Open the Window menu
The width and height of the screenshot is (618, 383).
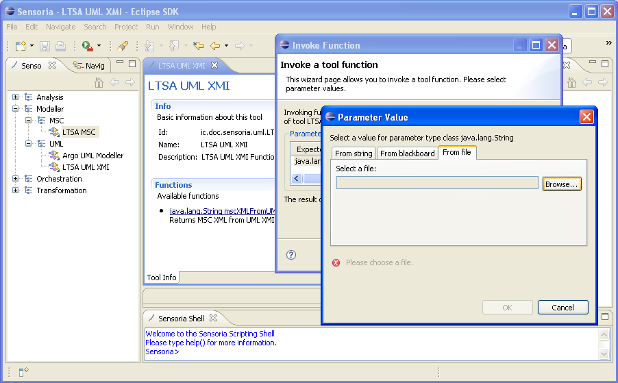(x=180, y=27)
